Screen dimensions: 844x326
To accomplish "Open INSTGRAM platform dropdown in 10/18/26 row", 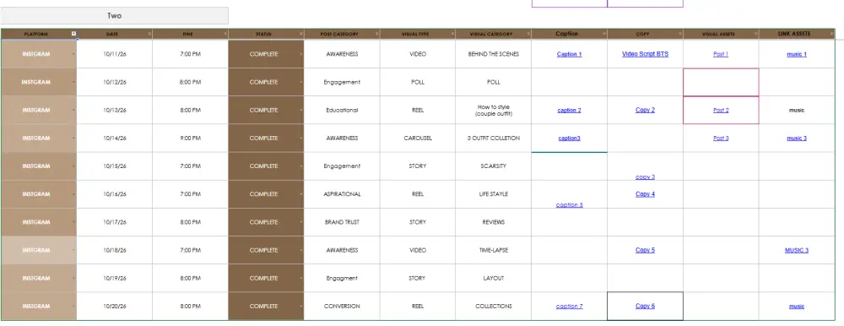I will pos(73,251).
